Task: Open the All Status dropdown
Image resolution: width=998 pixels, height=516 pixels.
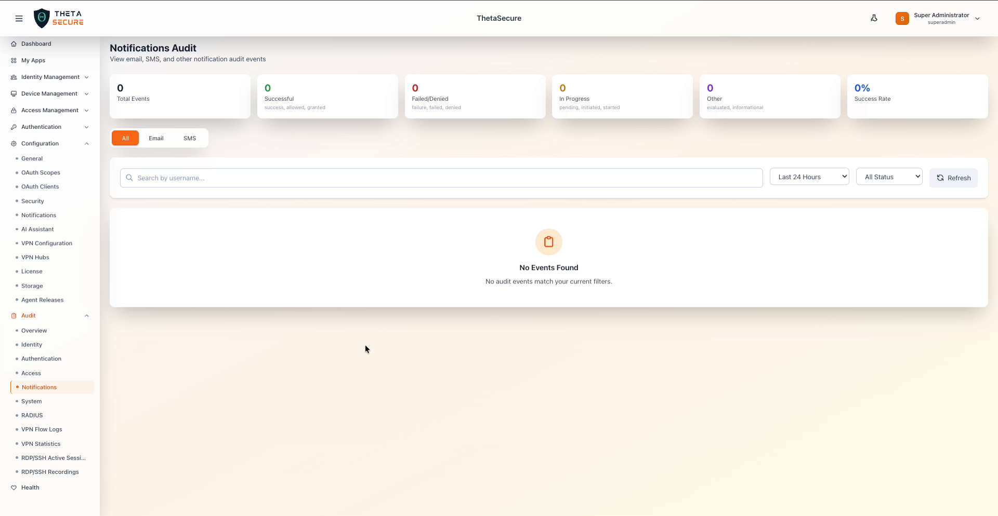Action: tap(889, 176)
